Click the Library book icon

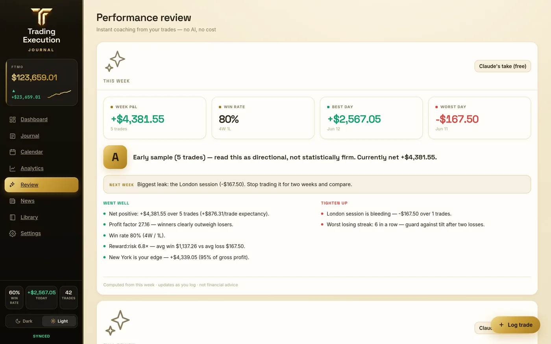[13, 217]
